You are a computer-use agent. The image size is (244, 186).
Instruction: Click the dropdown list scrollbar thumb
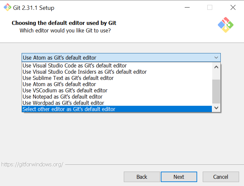[x=216, y=91]
